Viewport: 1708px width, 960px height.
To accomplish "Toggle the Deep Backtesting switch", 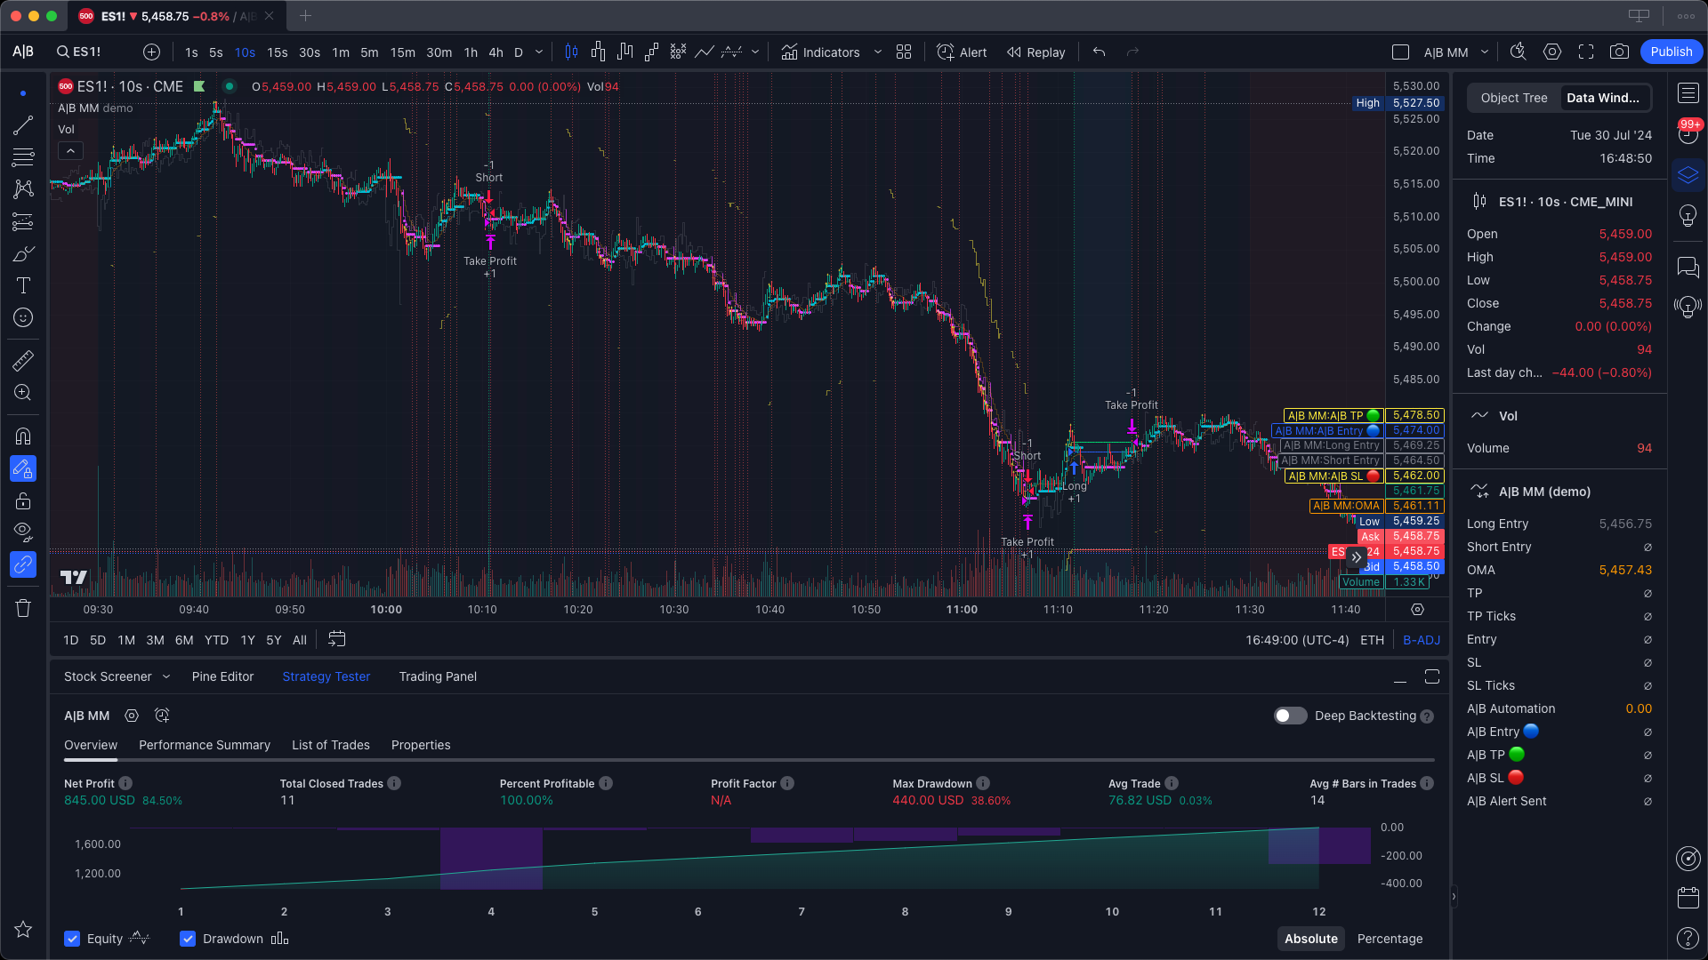I will pos(1290,716).
